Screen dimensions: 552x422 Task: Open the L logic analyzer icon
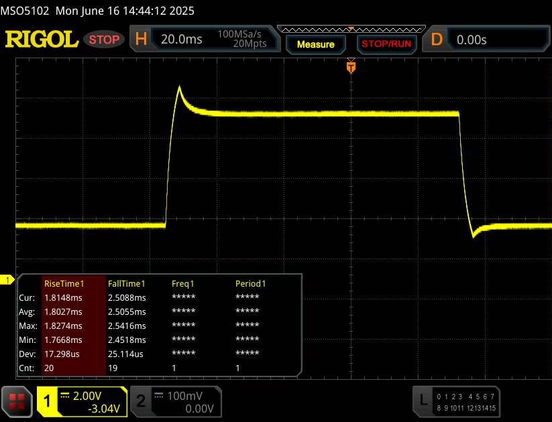[x=423, y=401]
